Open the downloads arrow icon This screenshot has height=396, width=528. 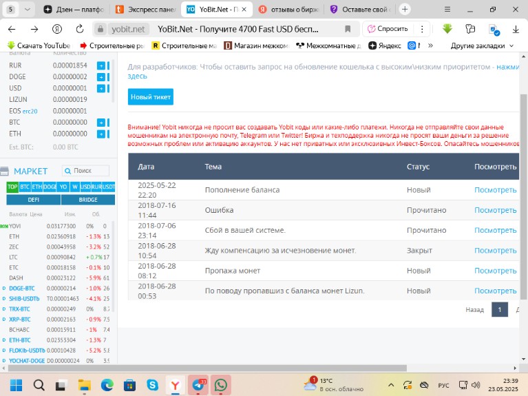[x=516, y=30]
